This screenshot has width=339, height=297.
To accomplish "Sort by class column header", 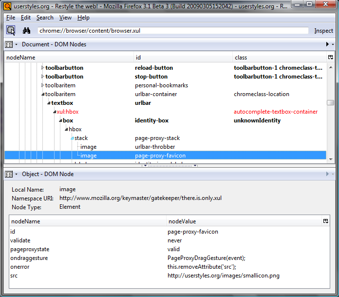I will 279,58.
